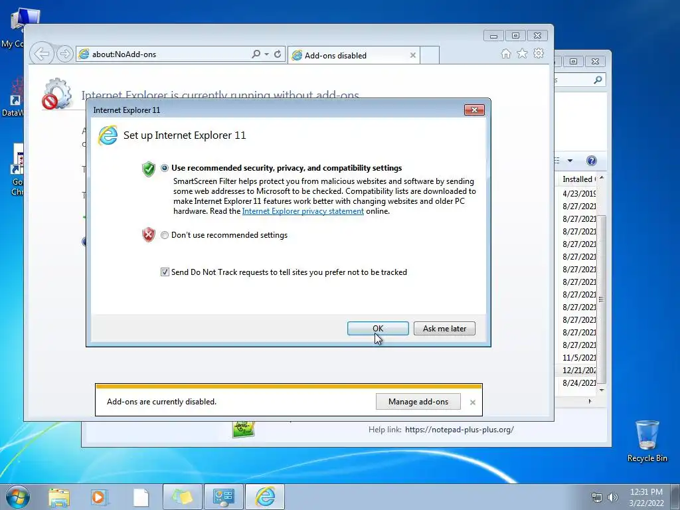Select the My Computer desktop icon
680x510 pixels.
(x=17, y=28)
